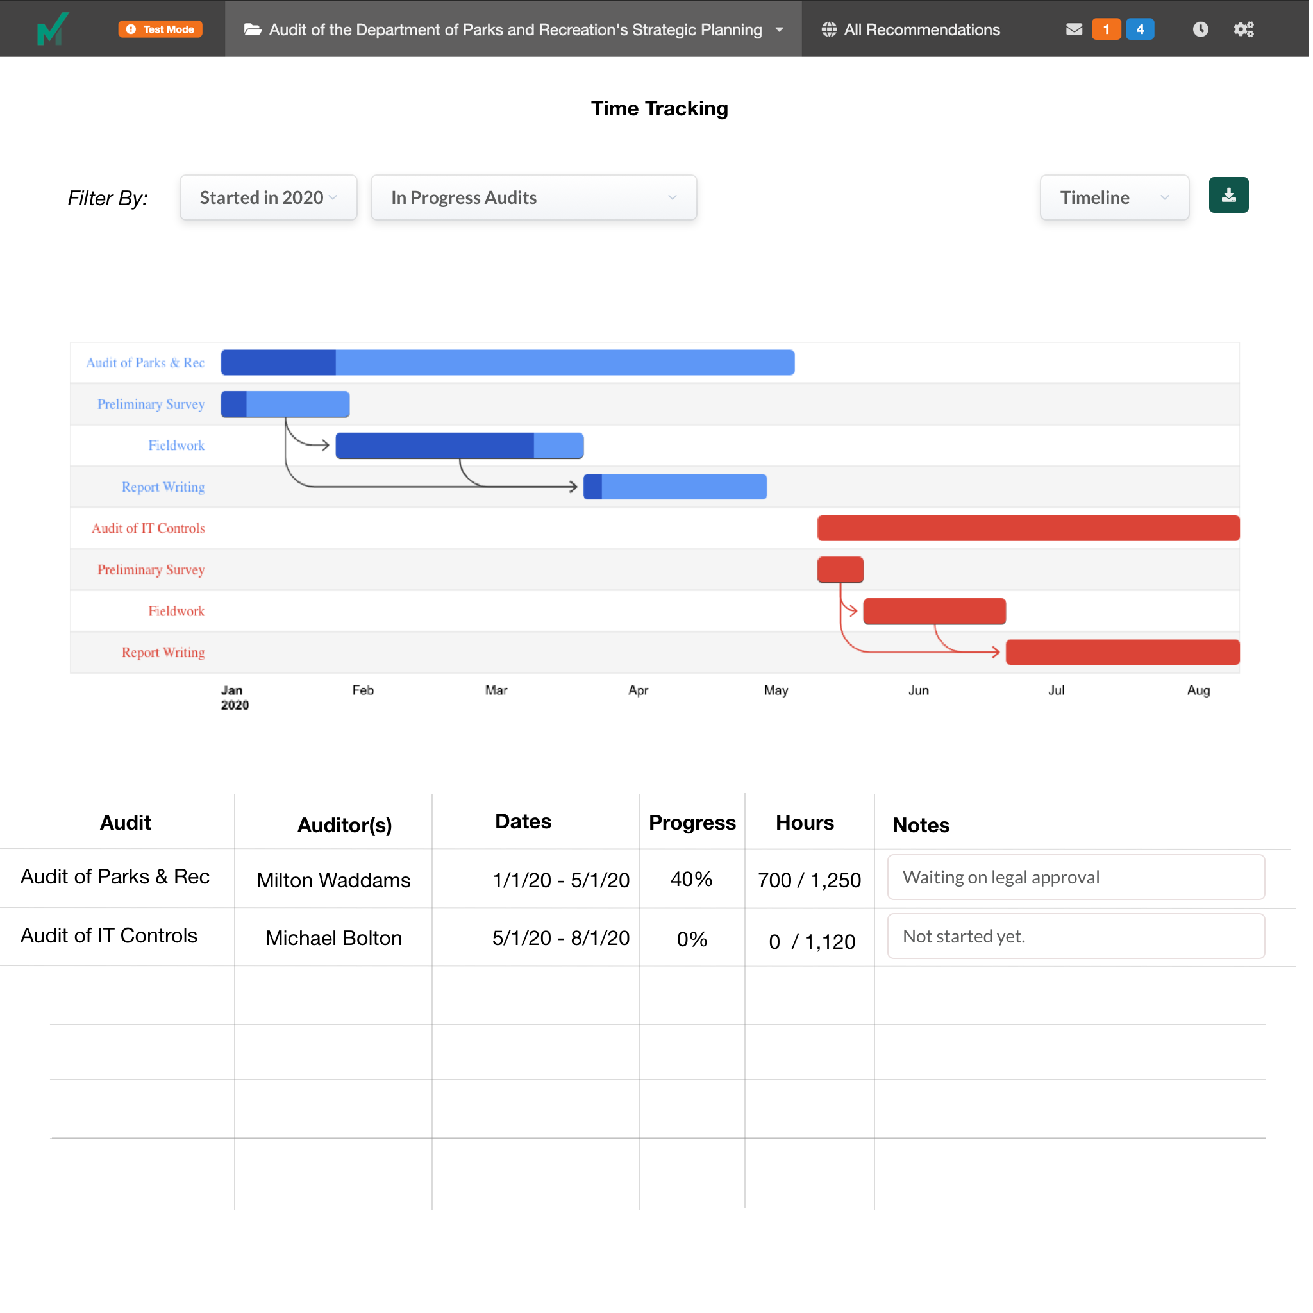
Task: Expand the audit title dropdown caret
Action: (x=780, y=30)
